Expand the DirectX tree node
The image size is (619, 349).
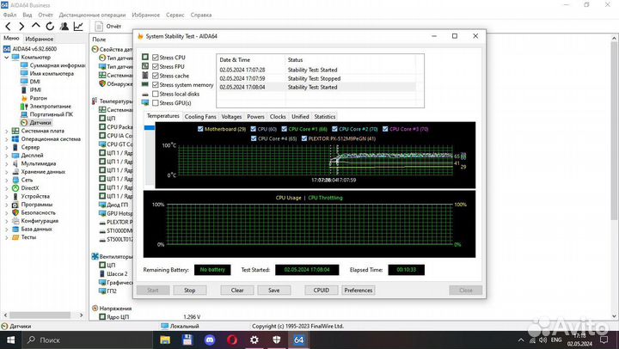pyautogui.click(x=7, y=188)
